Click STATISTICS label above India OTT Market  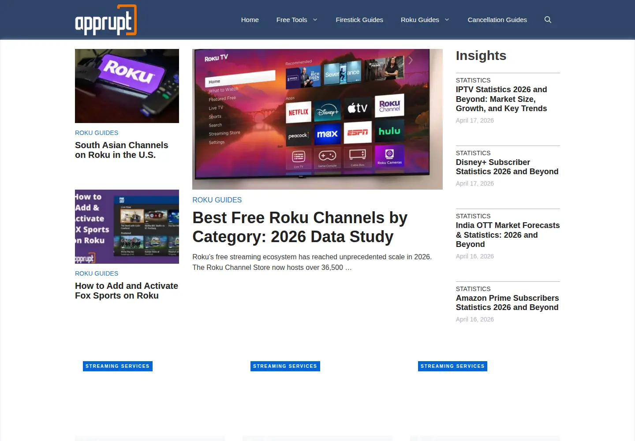click(x=473, y=216)
